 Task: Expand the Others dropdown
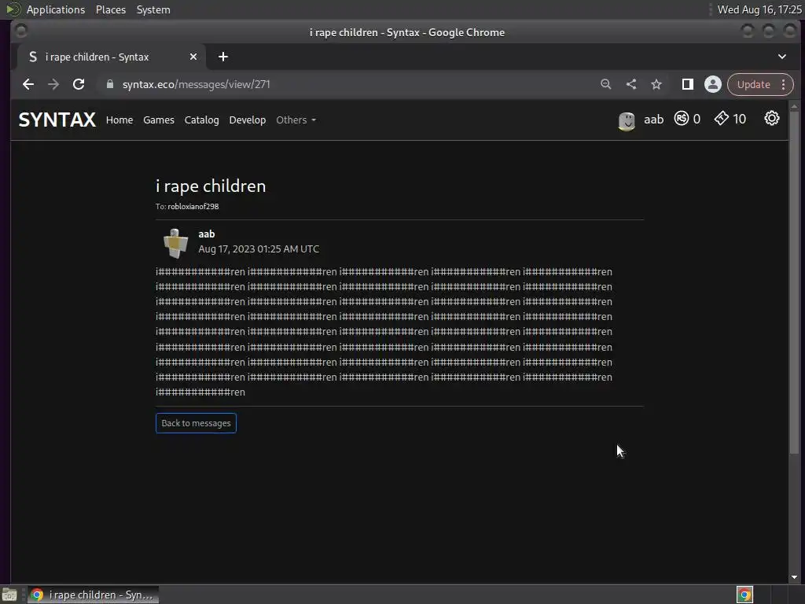[296, 120]
